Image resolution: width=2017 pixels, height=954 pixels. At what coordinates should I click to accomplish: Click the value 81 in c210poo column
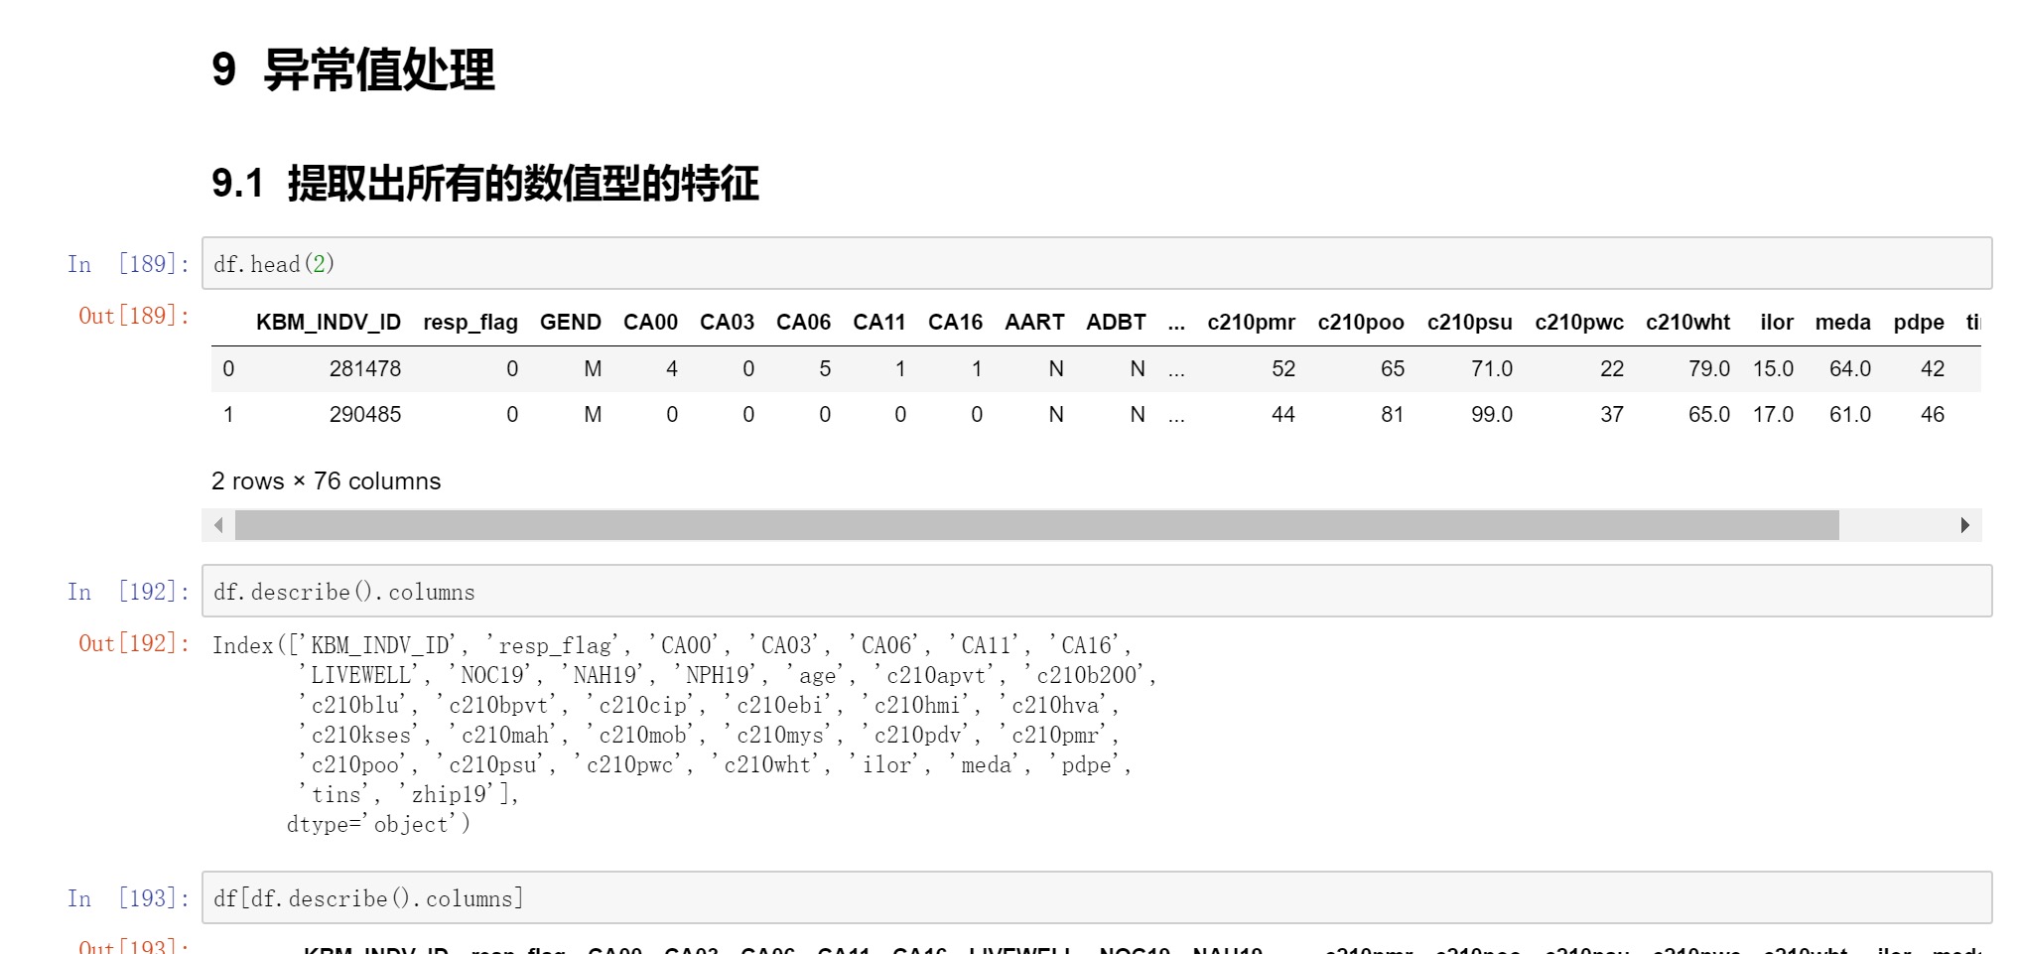tap(1393, 415)
